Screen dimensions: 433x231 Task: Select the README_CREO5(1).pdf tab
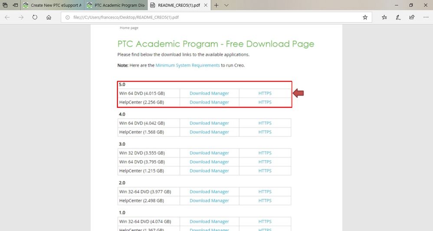click(179, 5)
